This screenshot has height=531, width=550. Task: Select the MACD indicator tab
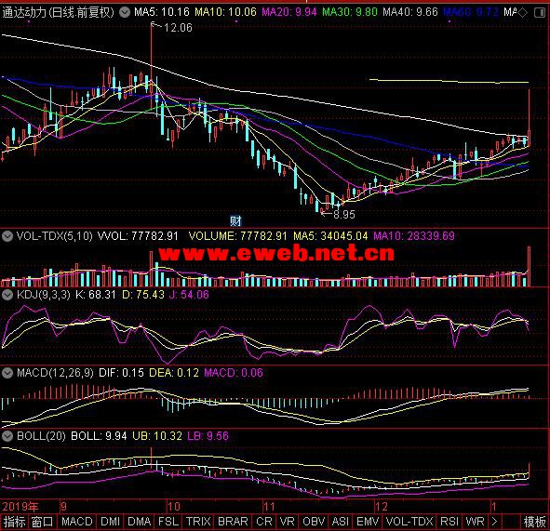pyautogui.click(x=77, y=522)
